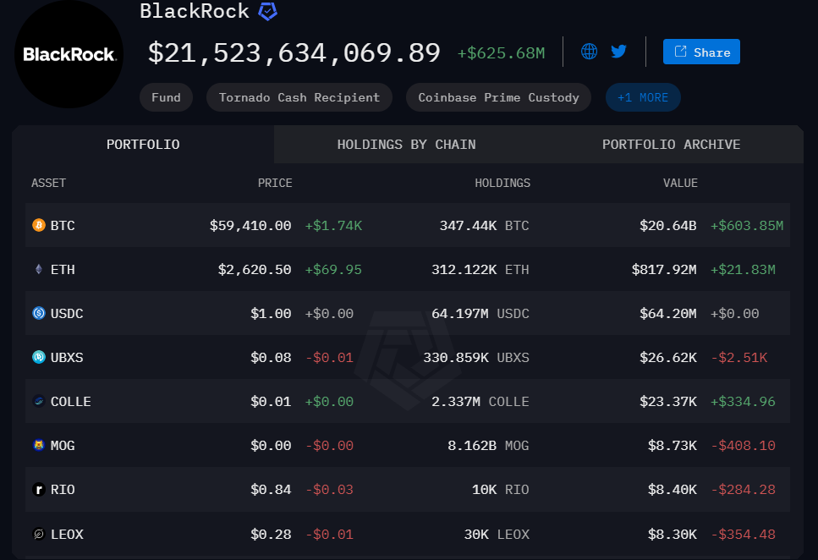Open BlackRock's Twitter profile
The width and height of the screenshot is (818, 560).
pyautogui.click(x=618, y=51)
